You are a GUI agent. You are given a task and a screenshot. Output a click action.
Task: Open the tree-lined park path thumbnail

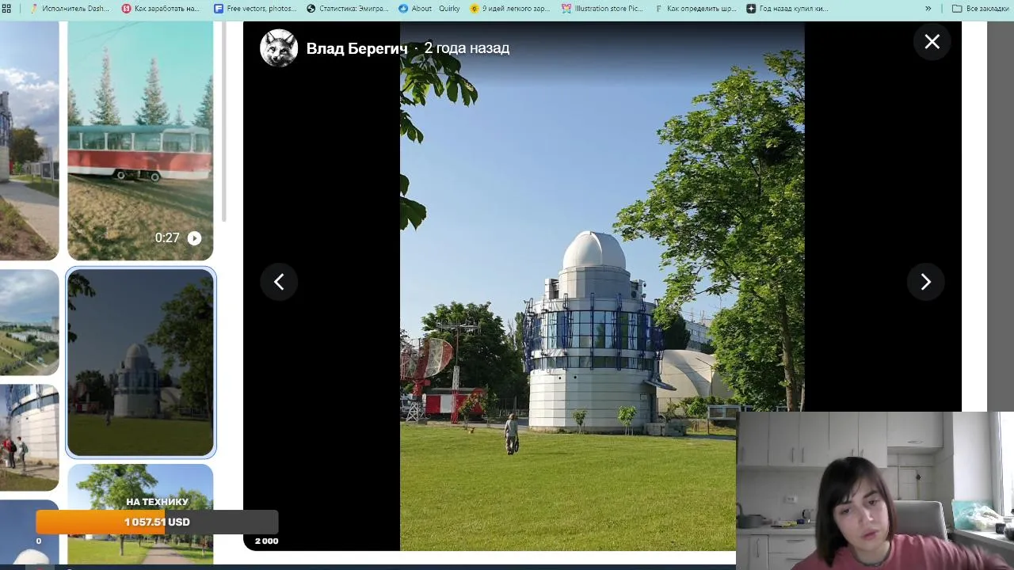140,515
